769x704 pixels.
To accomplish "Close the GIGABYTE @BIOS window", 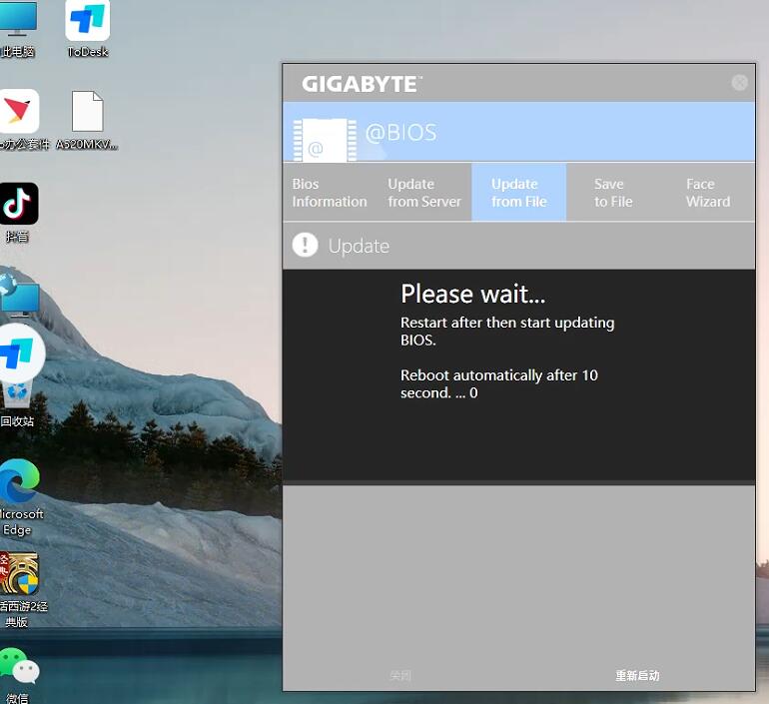I will pyautogui.click(x=739, y=83).
